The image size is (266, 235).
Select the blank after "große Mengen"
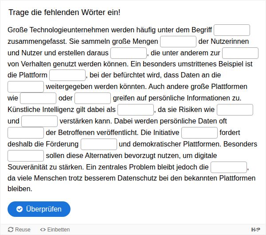[x=178, y=42]
